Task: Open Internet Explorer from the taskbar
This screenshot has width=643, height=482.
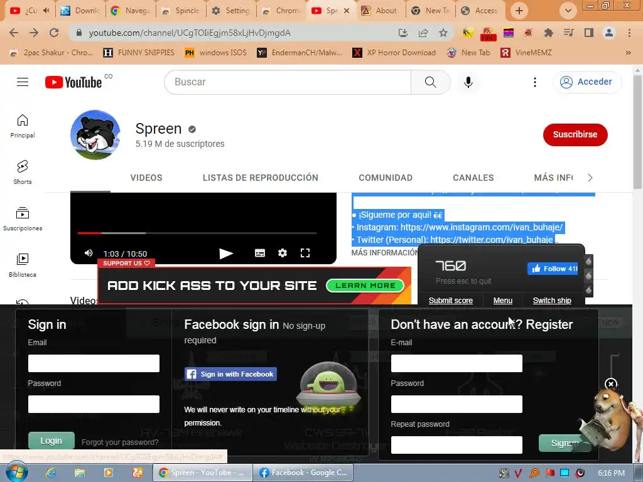Action: coord(51,473)
